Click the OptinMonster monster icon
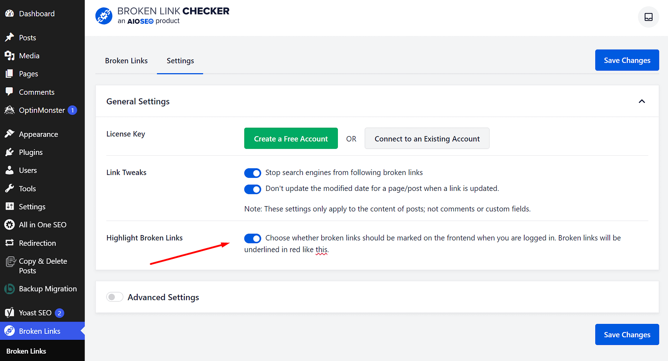 click(x=9, y=110)
